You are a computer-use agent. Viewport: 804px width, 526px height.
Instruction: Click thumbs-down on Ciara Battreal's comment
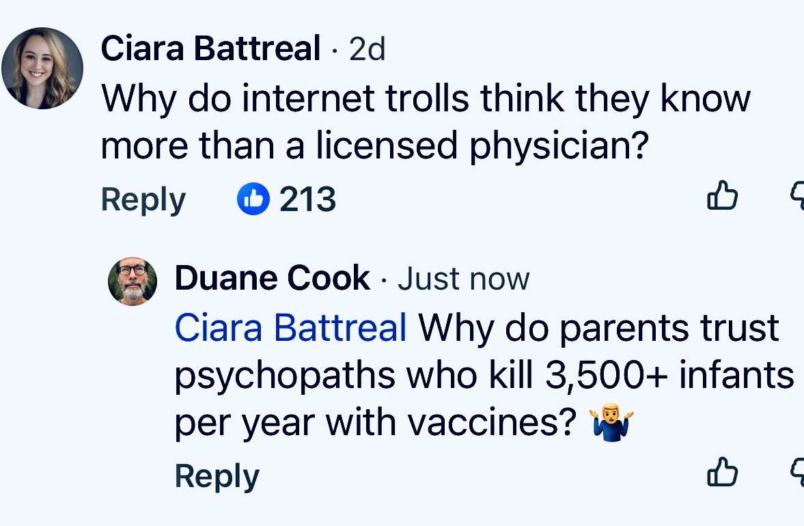click(x=798, y=197)
